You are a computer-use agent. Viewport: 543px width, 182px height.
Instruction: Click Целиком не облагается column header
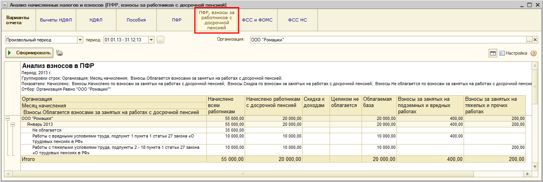[x=346, y=105]
